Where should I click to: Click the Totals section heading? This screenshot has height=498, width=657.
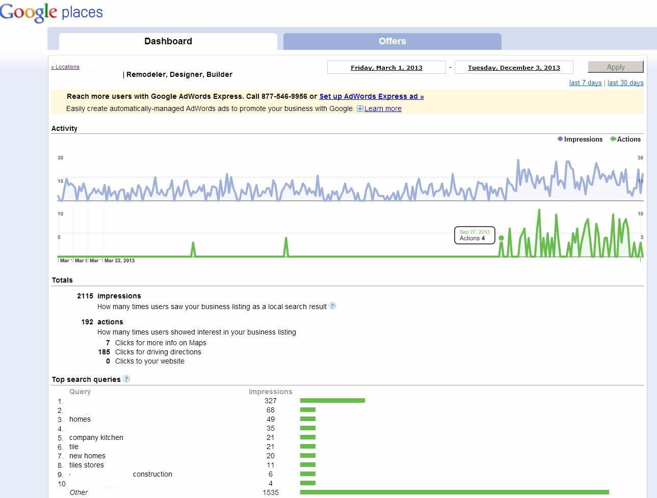(x=62, y=280)
